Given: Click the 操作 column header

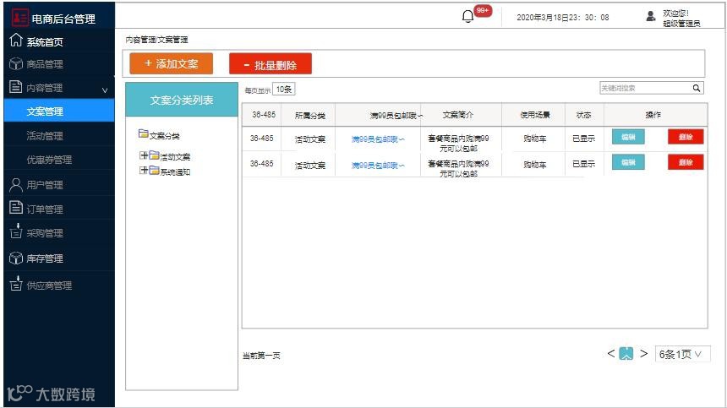Looking at the screenshot, I should [x=653, y=114].
